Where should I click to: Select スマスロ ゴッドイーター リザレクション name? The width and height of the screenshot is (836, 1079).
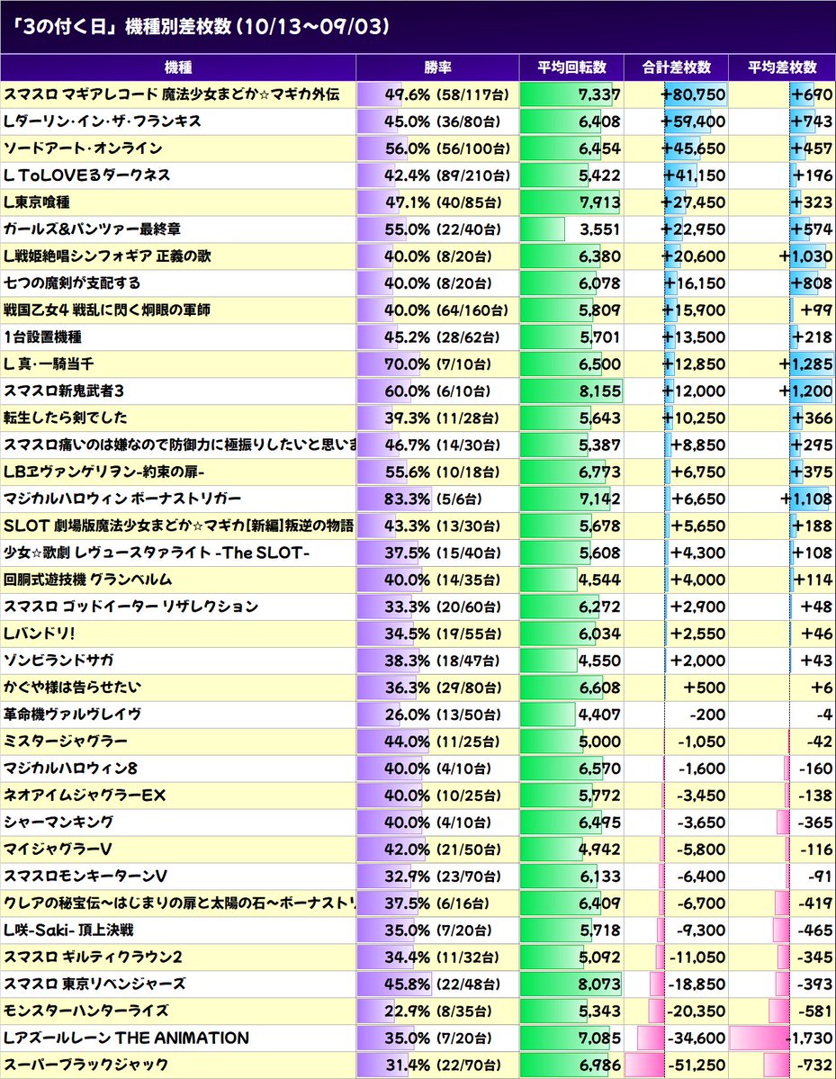click(x=130, y=607)
